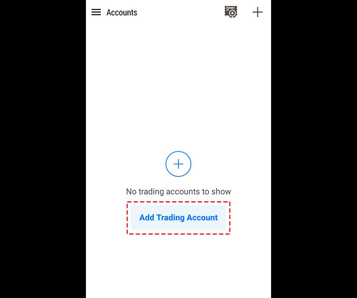This screenshot has width=357, height=298.
Task: Click the black cross-shaped plus in header
Action: pos(258,12)
